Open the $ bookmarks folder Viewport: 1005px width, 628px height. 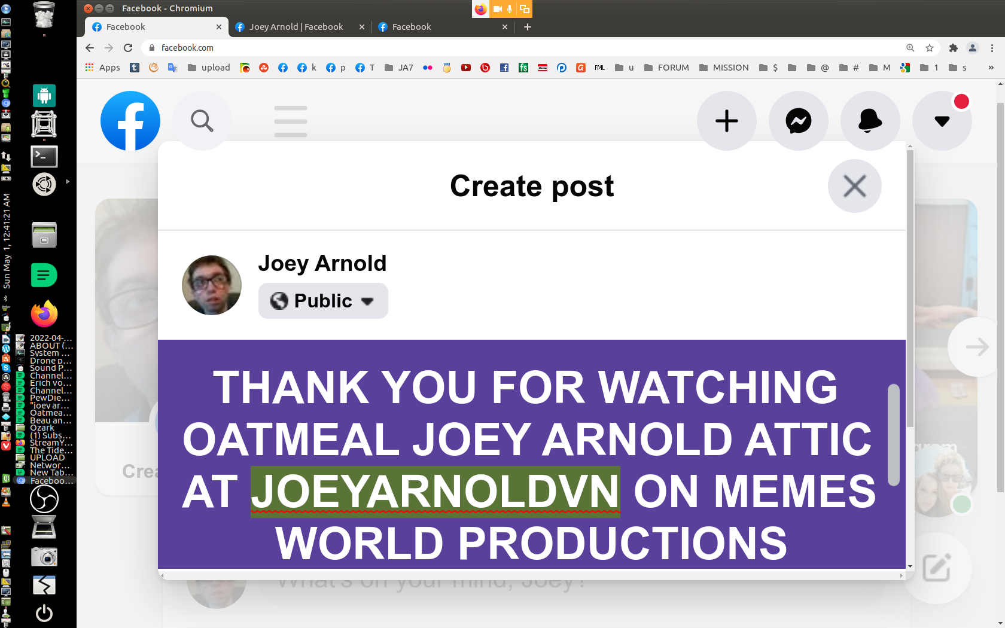[x=769, y=68]
